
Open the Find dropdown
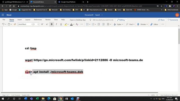click(130, 24)
